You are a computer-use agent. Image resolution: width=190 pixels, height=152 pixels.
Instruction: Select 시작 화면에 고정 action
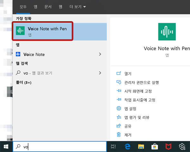click(x=138, y=91)
